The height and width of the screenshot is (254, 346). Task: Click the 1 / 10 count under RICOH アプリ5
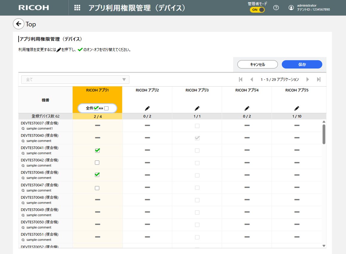pos(297,116)
